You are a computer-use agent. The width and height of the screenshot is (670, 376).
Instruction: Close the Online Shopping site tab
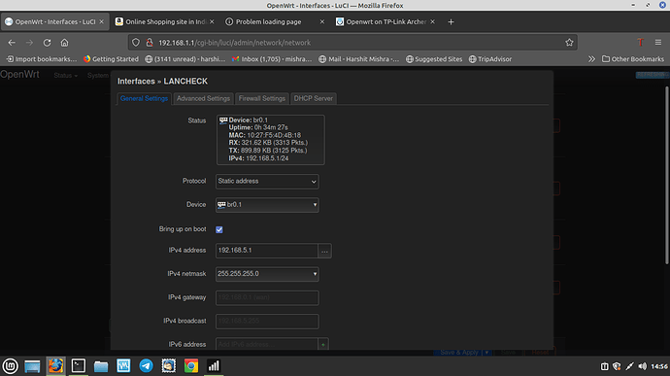pos(212,21)
